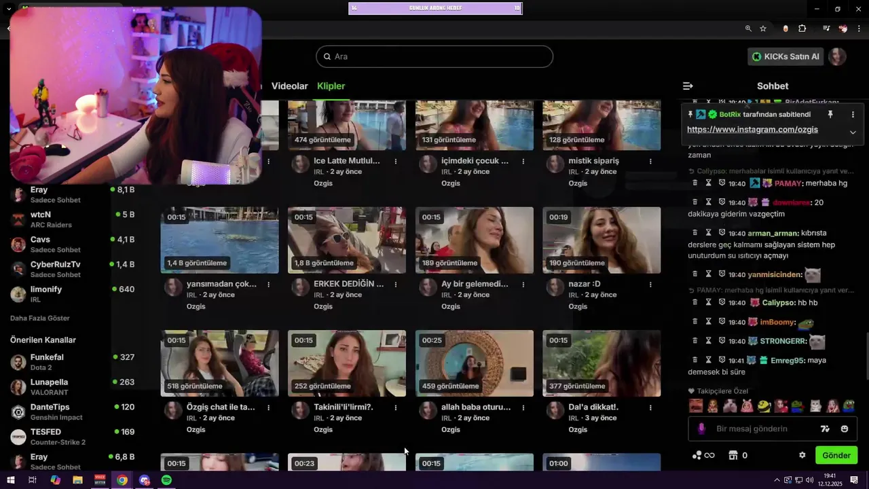Unpin the BotRix pinned message pin icon
869x489 pixels.
(x=830, y=115)
